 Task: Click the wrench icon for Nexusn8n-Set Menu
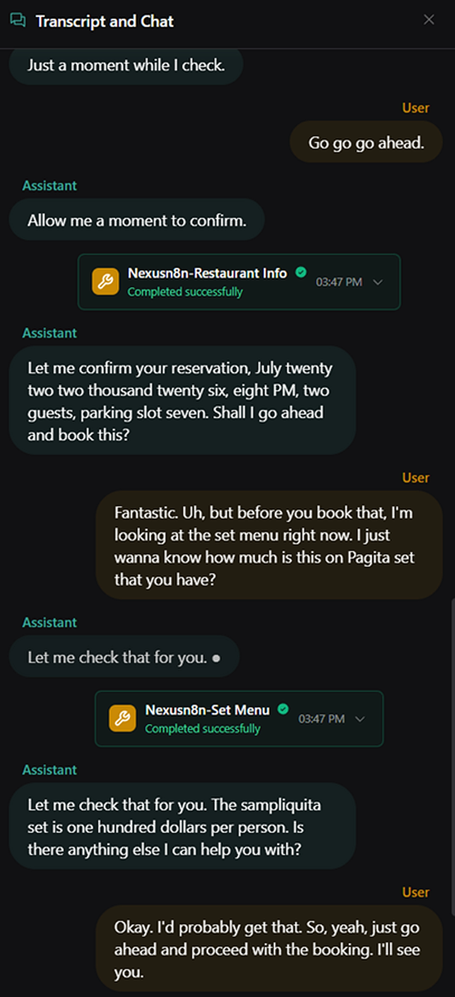coord(122,719)
